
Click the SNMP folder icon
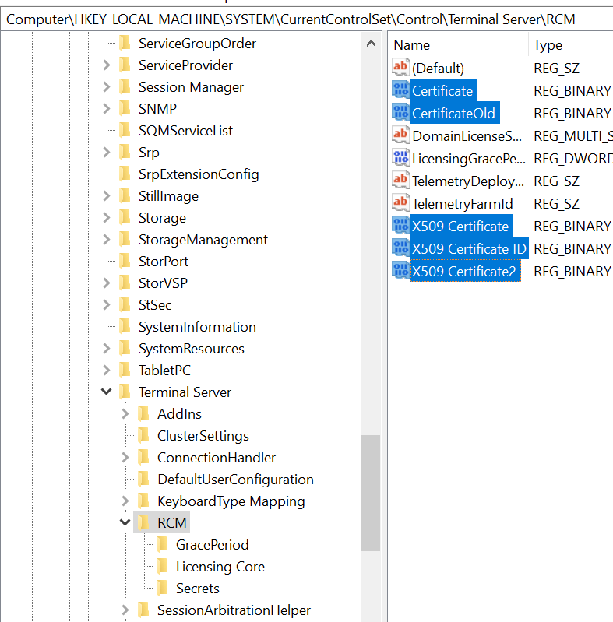tap(125, 108)
